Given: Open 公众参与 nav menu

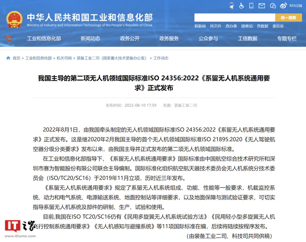Looking at the screenshot, I should coord(208,38).
